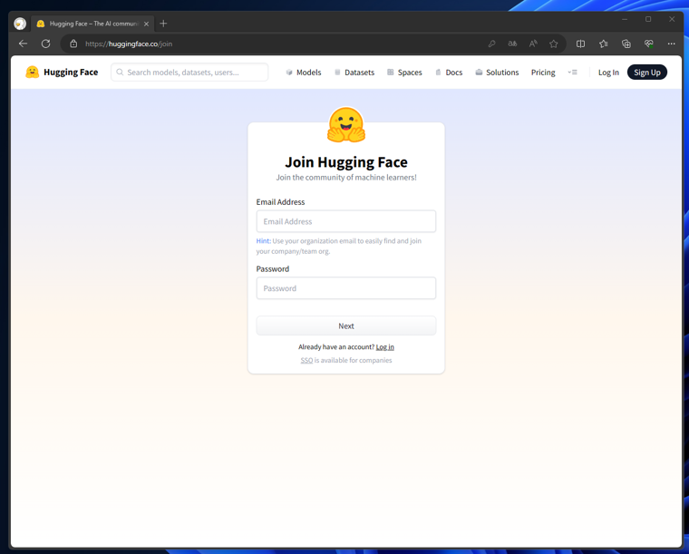Open browser settings and more menu
689x554 pixels.
[x=671, y=44]
